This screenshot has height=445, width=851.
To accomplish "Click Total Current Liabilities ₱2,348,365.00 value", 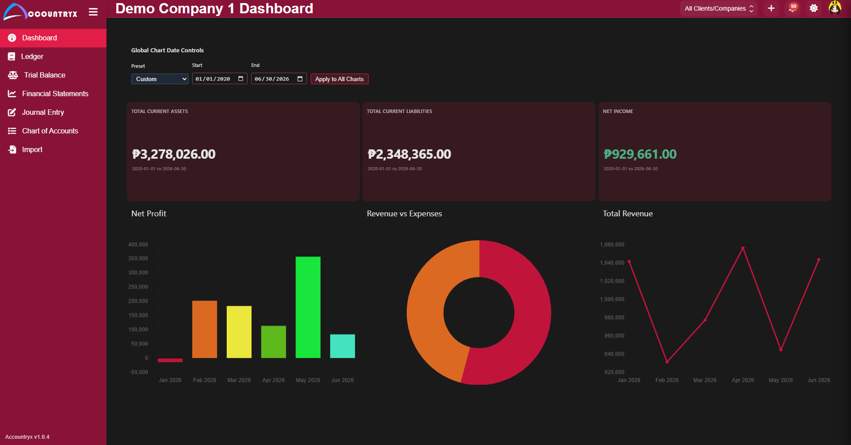I will tap(409, 154).
